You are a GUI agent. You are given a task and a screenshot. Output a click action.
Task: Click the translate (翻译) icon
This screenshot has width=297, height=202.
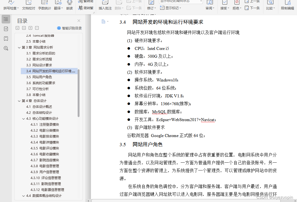tap(58, 3)
